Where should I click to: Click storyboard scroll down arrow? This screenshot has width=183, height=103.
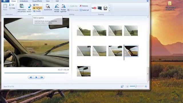pos(148,82)
